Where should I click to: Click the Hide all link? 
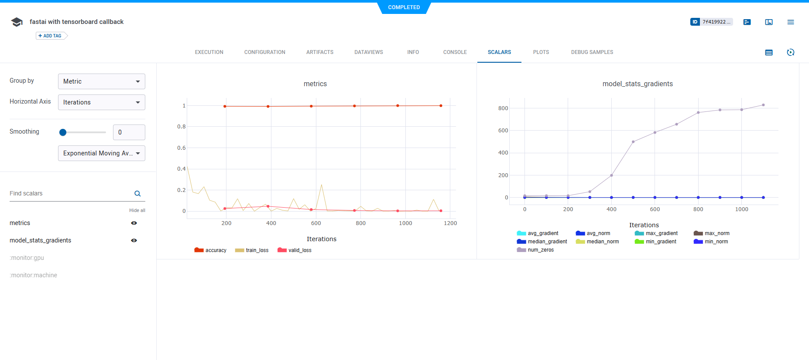coord(137,210)
